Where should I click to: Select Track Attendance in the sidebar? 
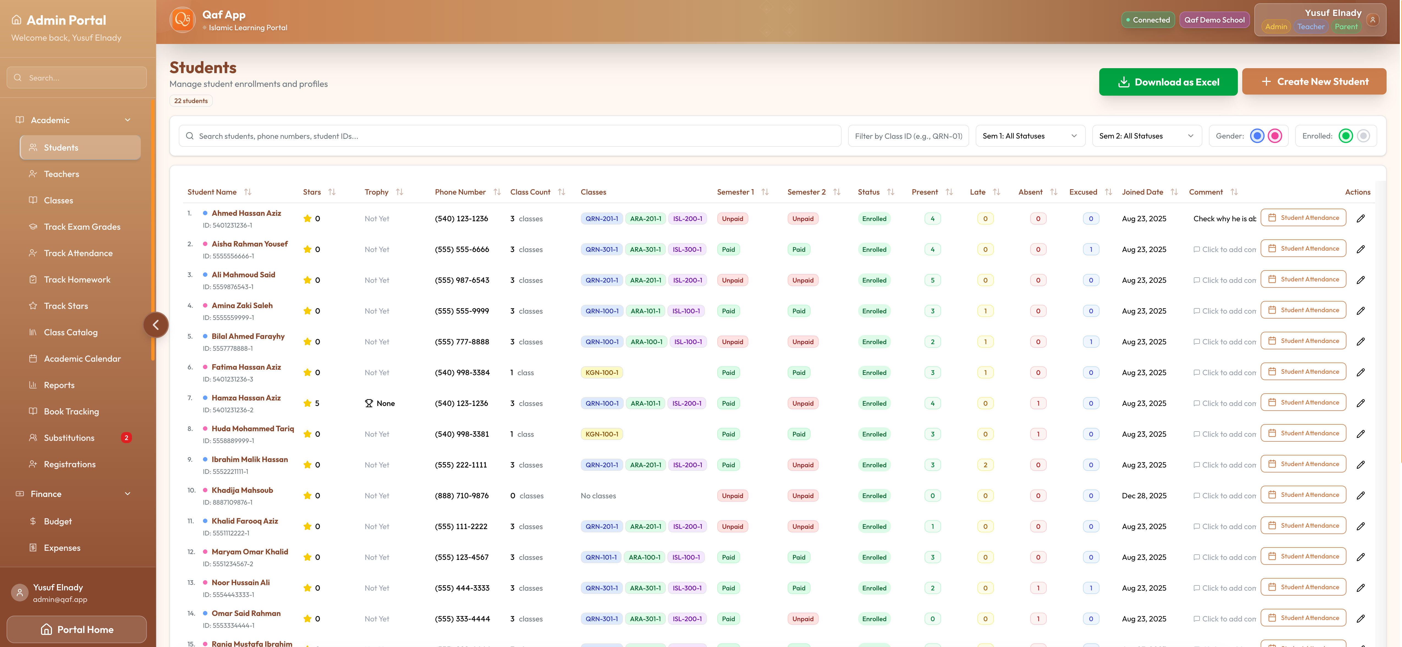coord(78,253)
